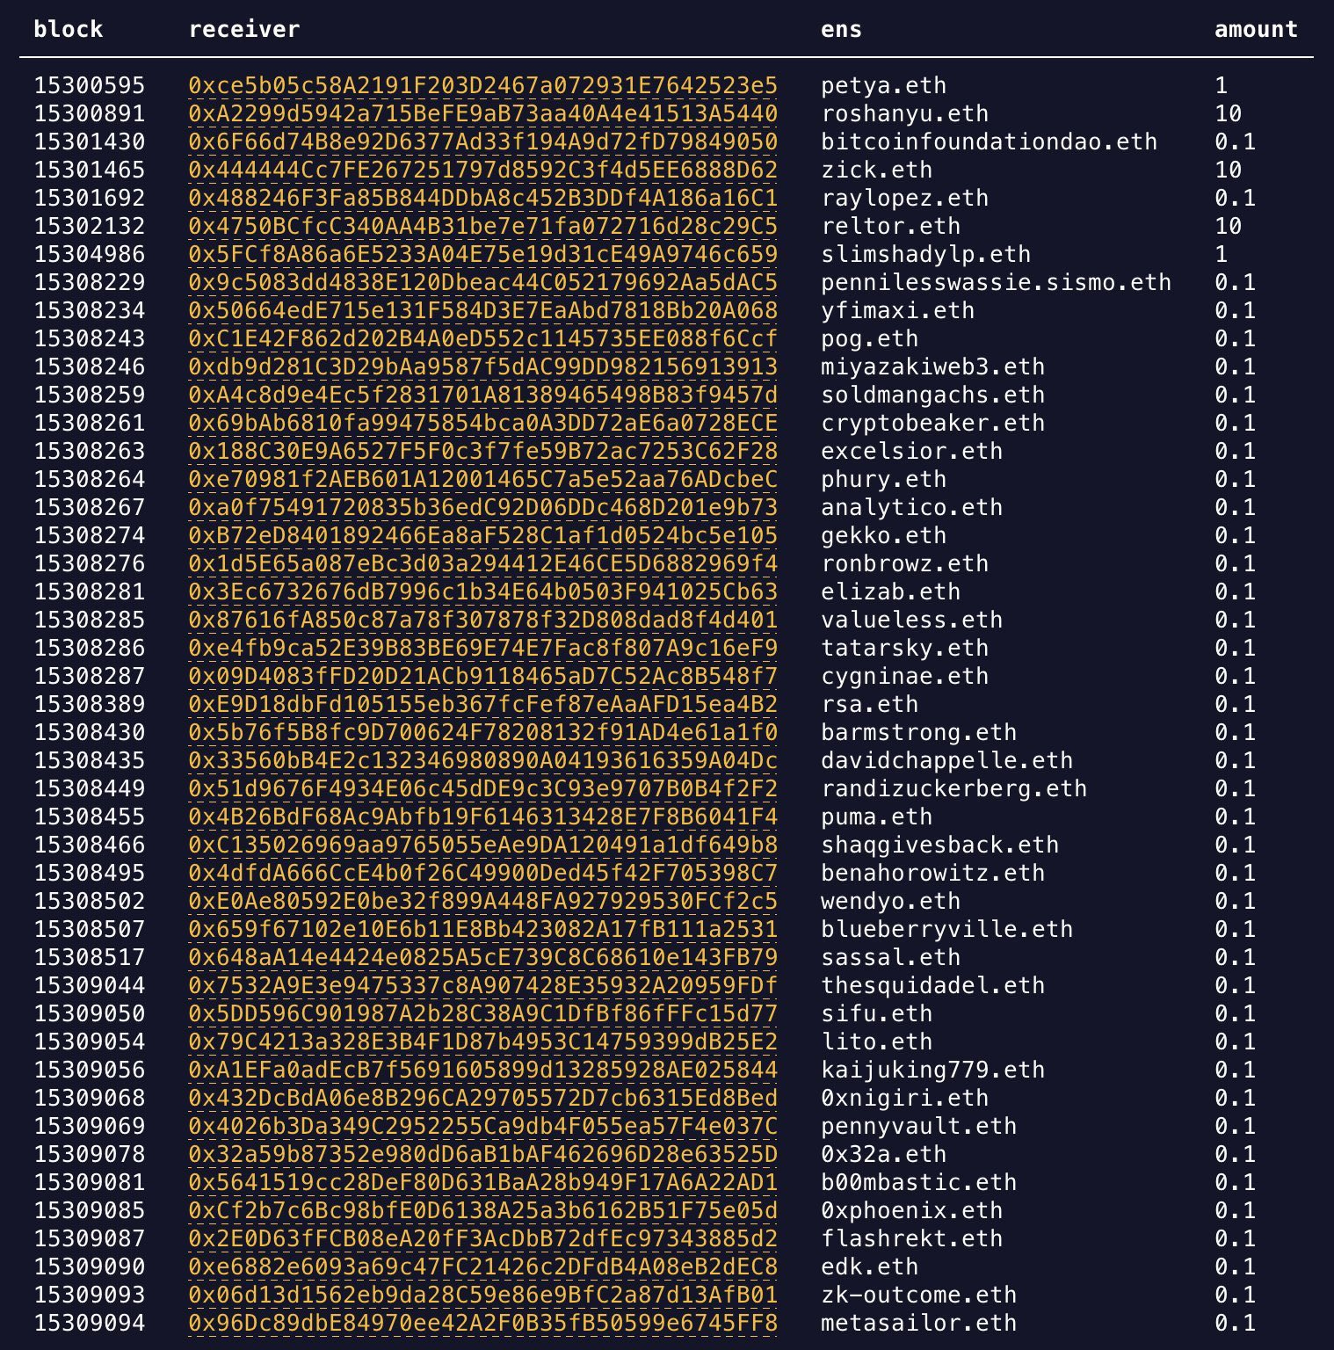Select block number 15300595
The height and width of the screenshot is (1350, 1334).
click(x=90, y=85)
